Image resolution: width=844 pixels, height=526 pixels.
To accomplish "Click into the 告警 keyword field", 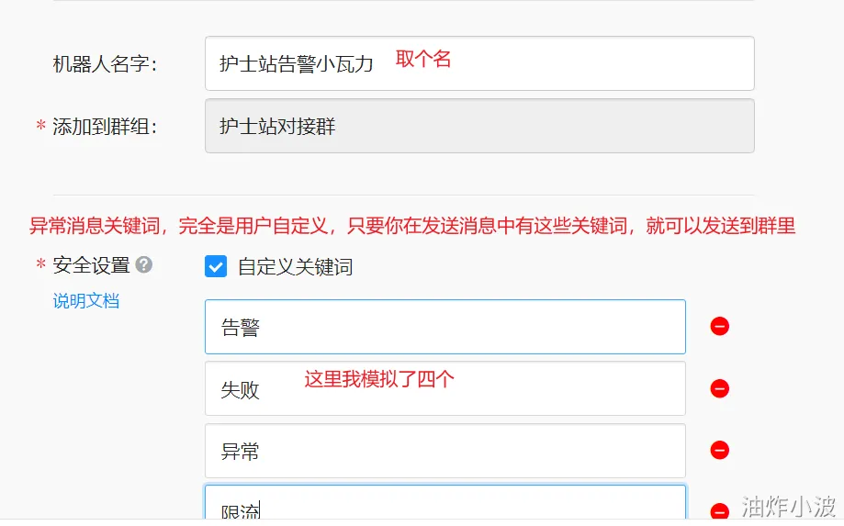I will [445, 327].
